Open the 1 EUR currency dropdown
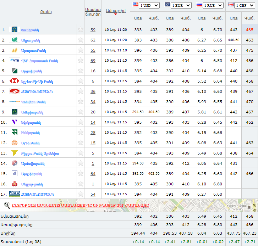258x246 pixels. tap(181, 5)
